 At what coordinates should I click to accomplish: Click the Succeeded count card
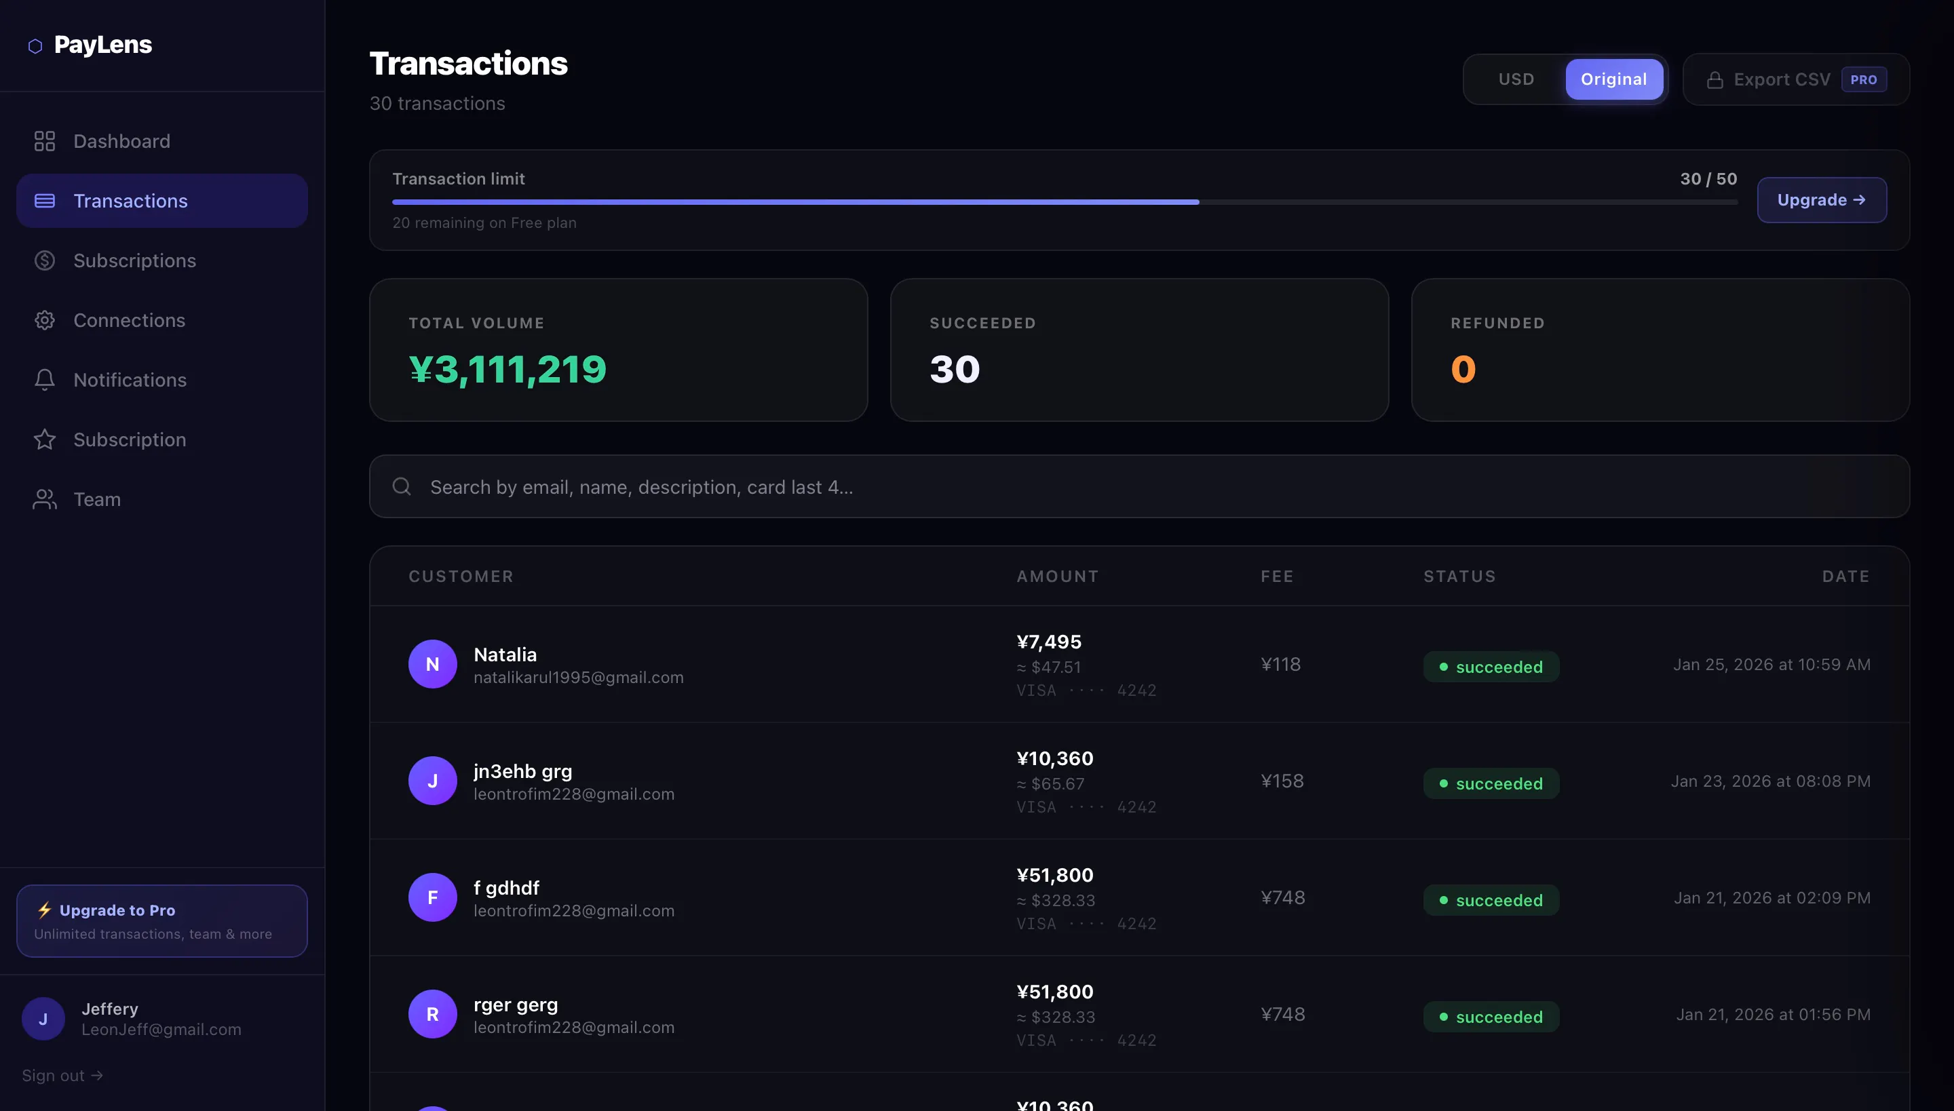coord(1140,349)
